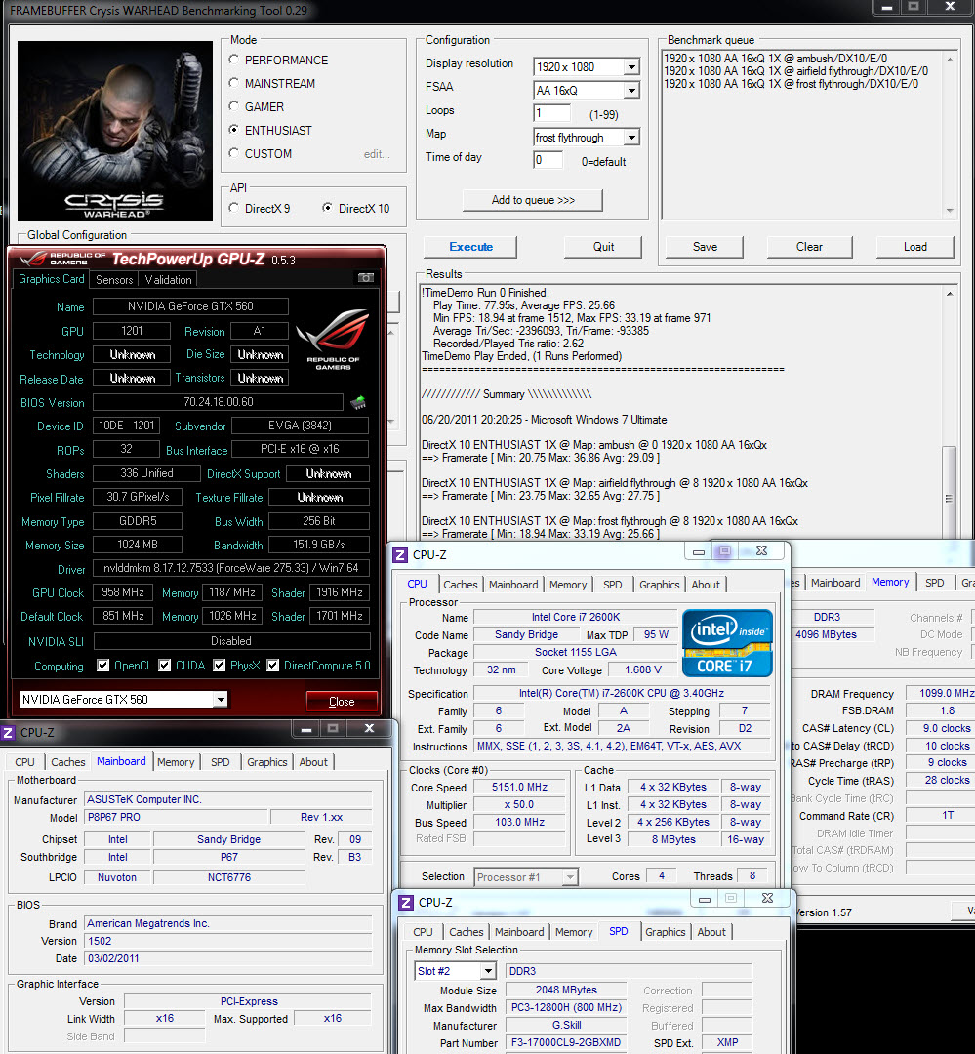The width and height of the screenshot is (975, 1054).
Task: Choose the GAMER mode radio button
Action: coord(234,106)
